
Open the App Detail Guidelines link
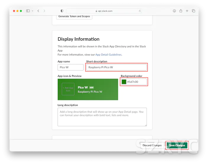108,55
